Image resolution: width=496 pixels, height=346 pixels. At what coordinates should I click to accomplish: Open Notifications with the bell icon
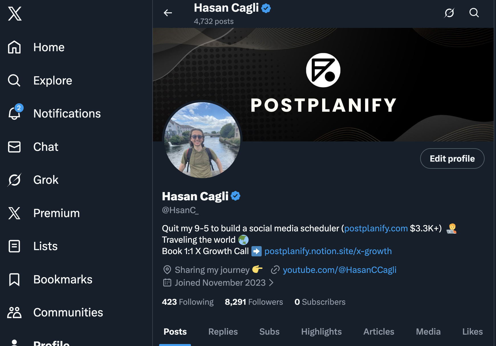[x=67, y=113]
